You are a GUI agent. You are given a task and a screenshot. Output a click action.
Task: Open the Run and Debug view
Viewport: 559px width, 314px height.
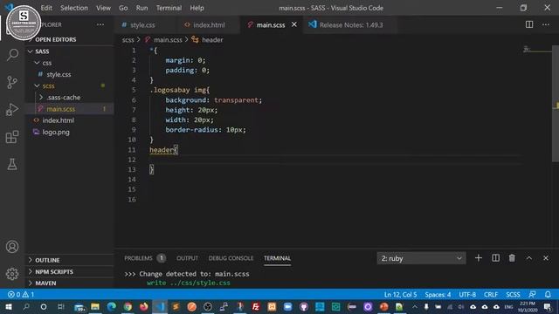point(12,110)
